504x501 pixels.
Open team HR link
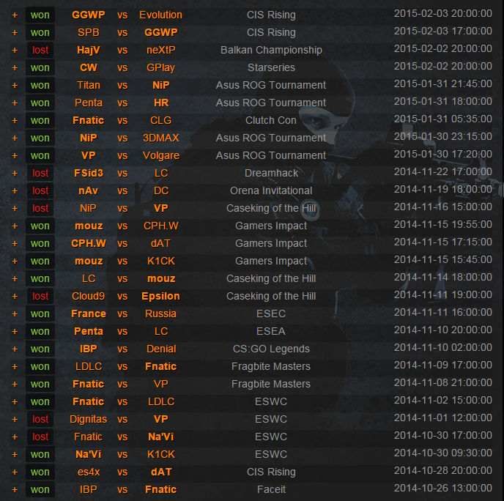click(x=161, y=103)
